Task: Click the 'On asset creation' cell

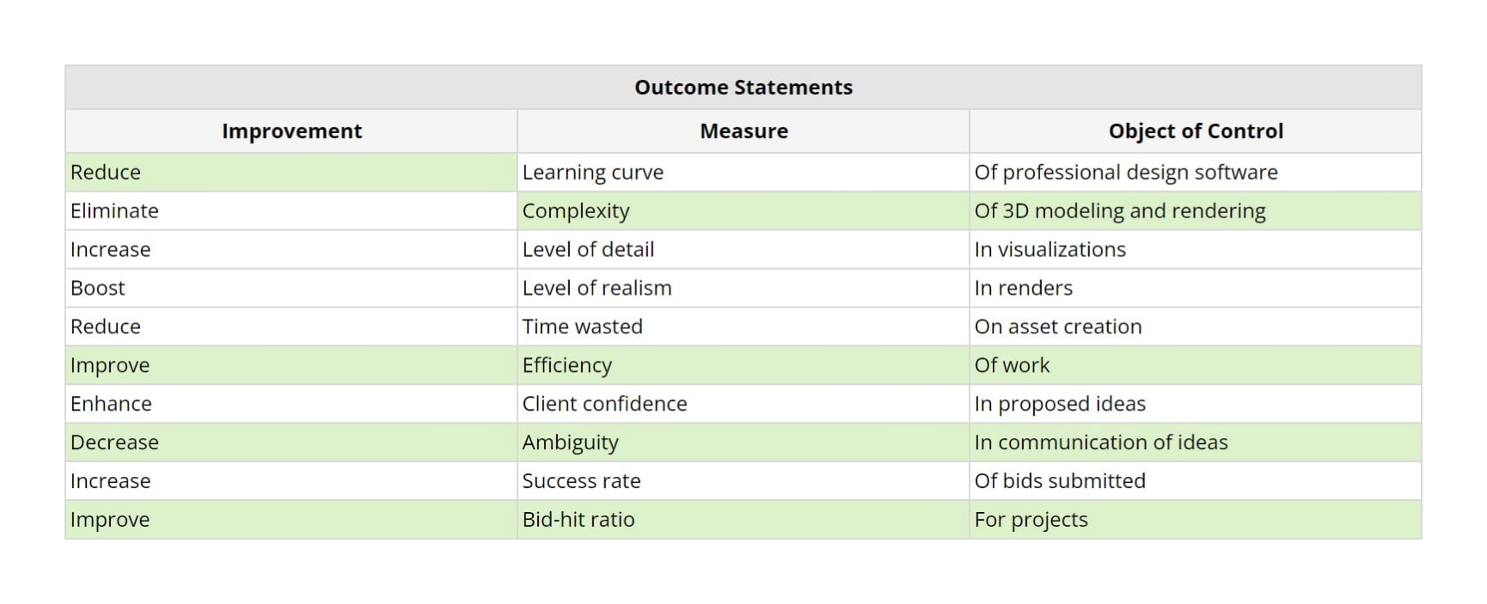Action: tap(1058, 327)
